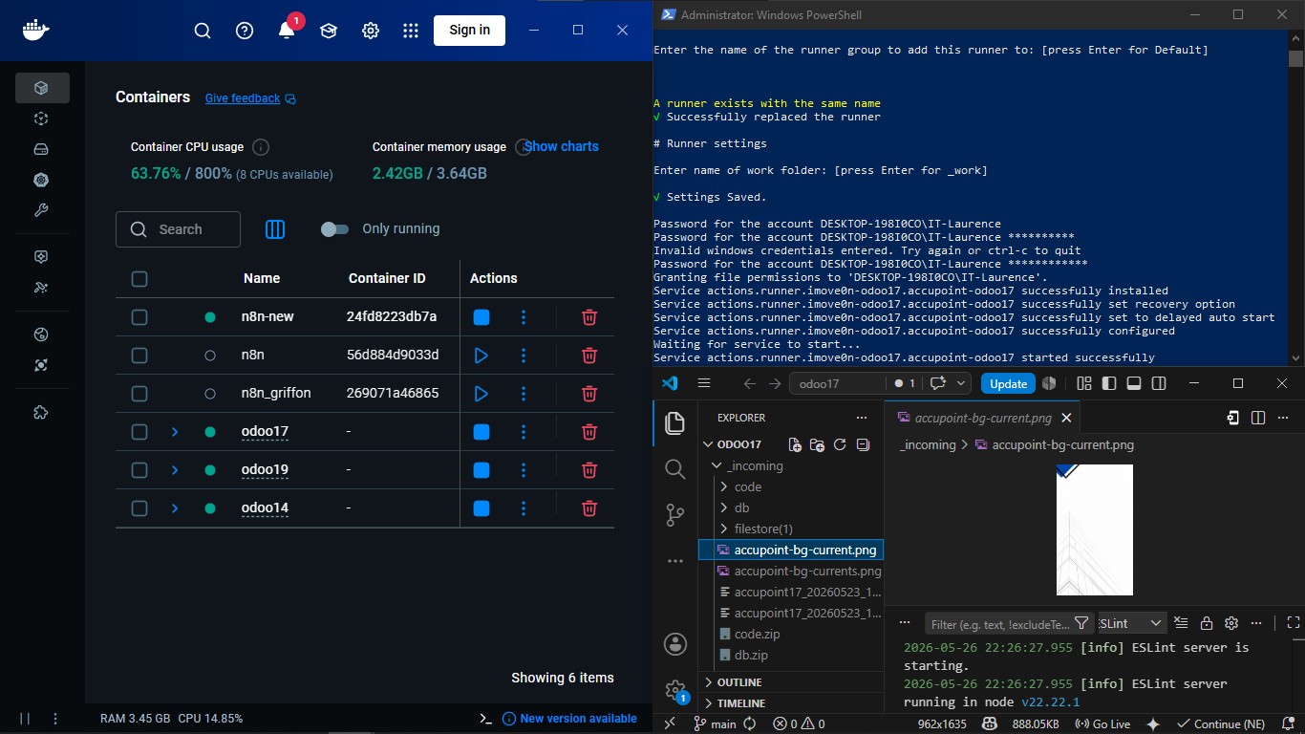Expand the code folder
Screen dimensions: 1305x734
coord(724,487)
